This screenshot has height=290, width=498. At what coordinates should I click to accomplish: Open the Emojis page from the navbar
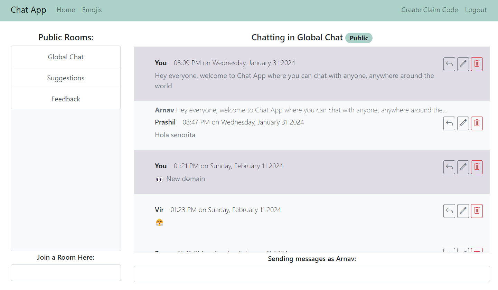[92, 10]
